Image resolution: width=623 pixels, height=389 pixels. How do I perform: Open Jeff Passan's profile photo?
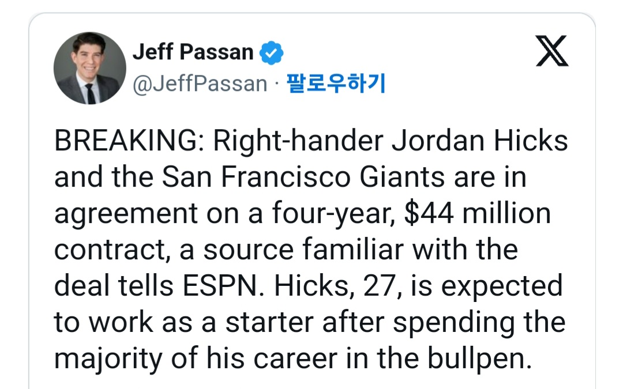89,68
